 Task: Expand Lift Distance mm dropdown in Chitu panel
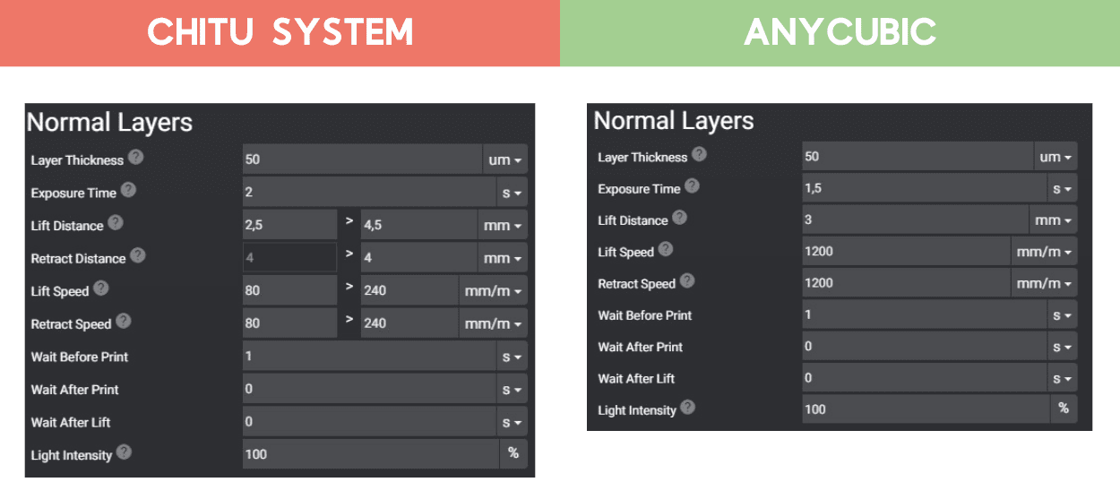(x=503, y=225)
